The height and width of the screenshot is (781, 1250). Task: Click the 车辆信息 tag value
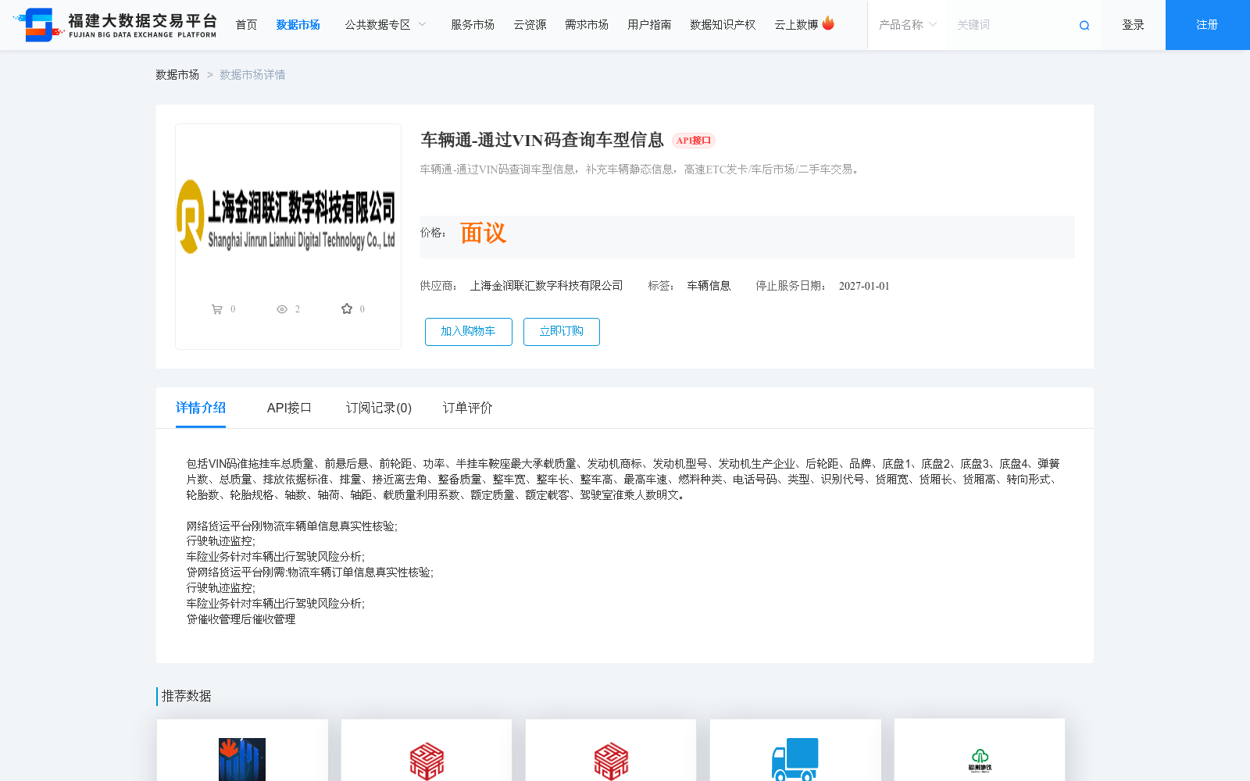click(x=709, y=286)
